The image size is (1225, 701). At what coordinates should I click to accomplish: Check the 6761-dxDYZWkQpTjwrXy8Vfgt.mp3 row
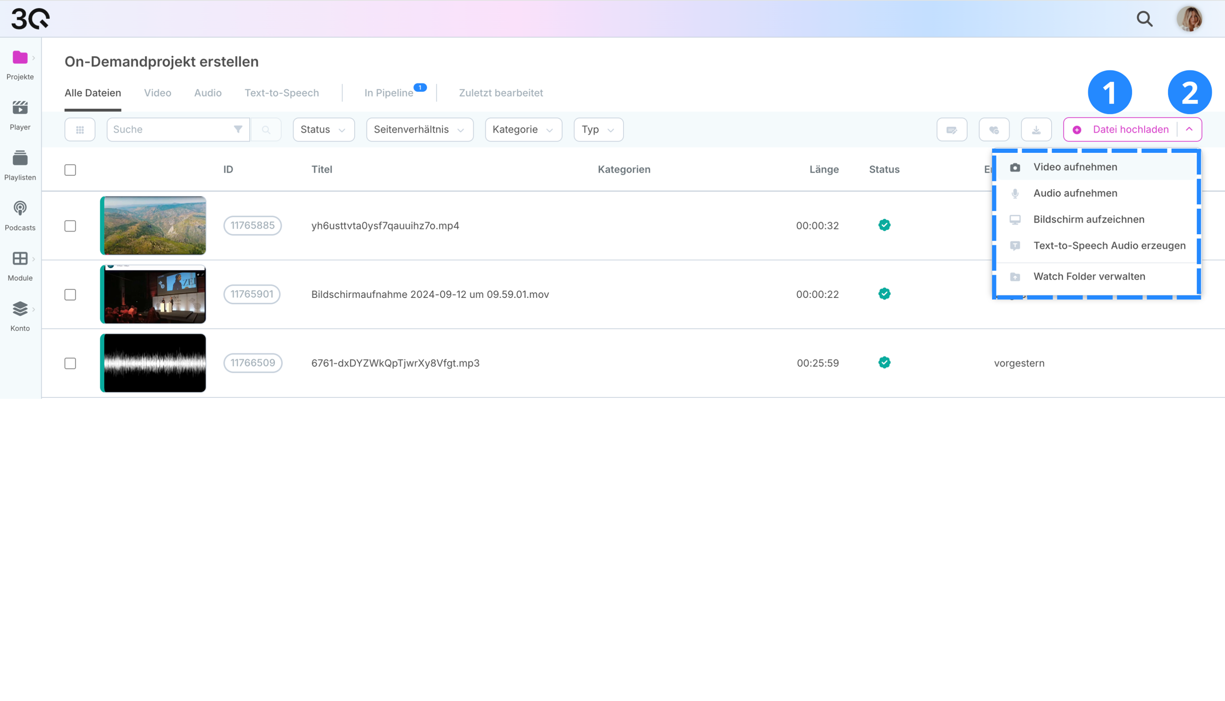[x=70, y=363]
